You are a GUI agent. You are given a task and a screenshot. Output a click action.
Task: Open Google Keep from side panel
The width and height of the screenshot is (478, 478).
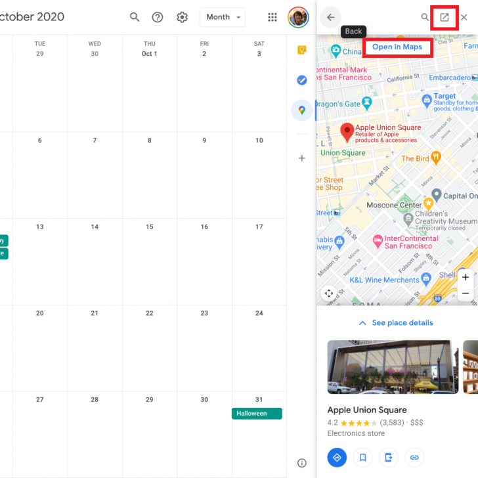[x=302, y=50]
